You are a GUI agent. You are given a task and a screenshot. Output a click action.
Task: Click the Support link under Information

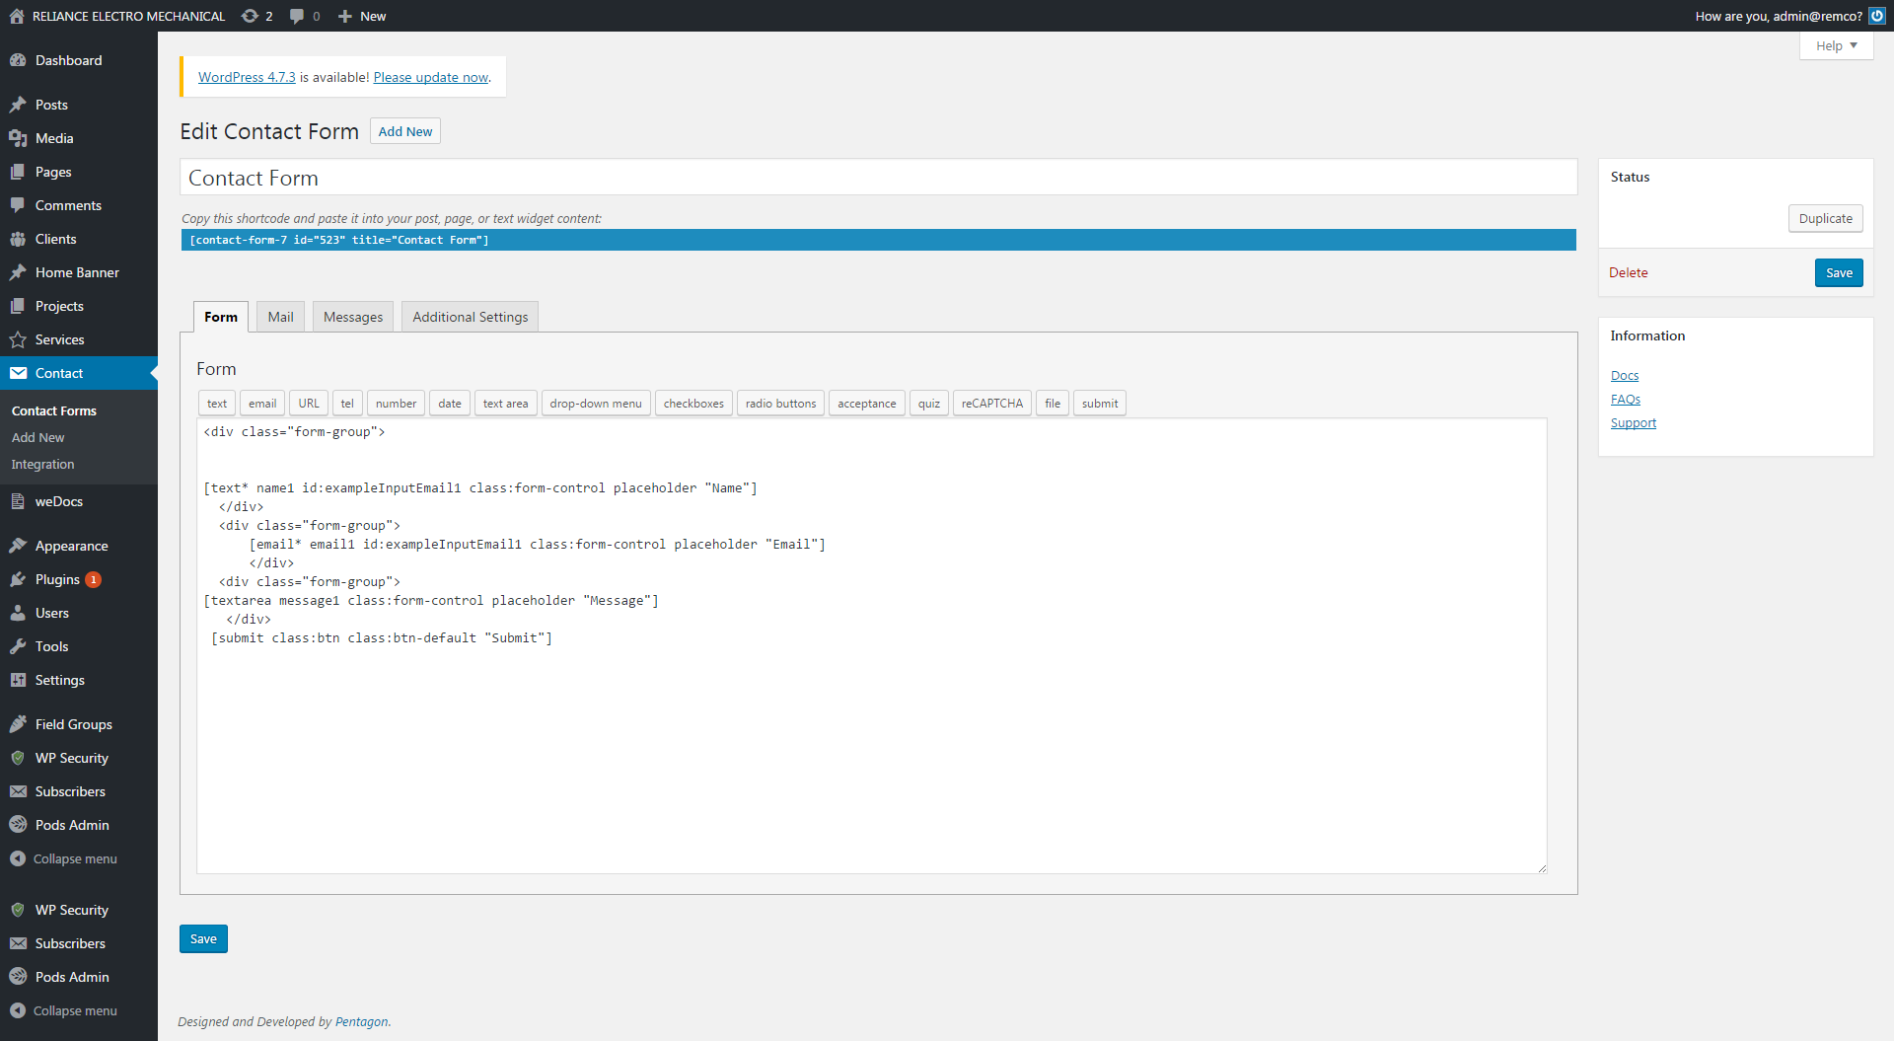1634,422
